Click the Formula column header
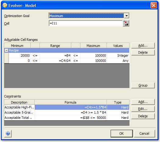 [x=71, y=102]
